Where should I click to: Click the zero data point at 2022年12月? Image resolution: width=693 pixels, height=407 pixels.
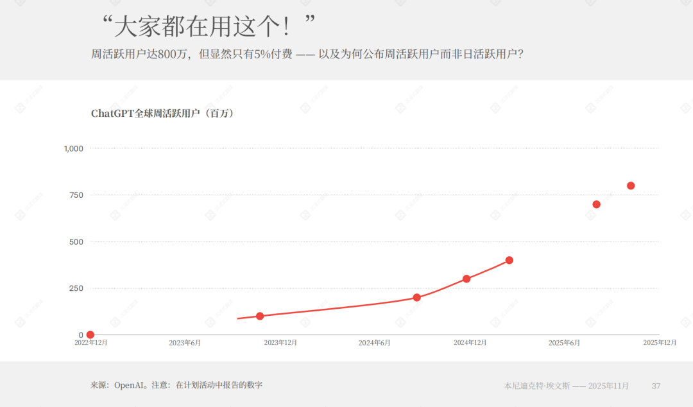(90, 334)
